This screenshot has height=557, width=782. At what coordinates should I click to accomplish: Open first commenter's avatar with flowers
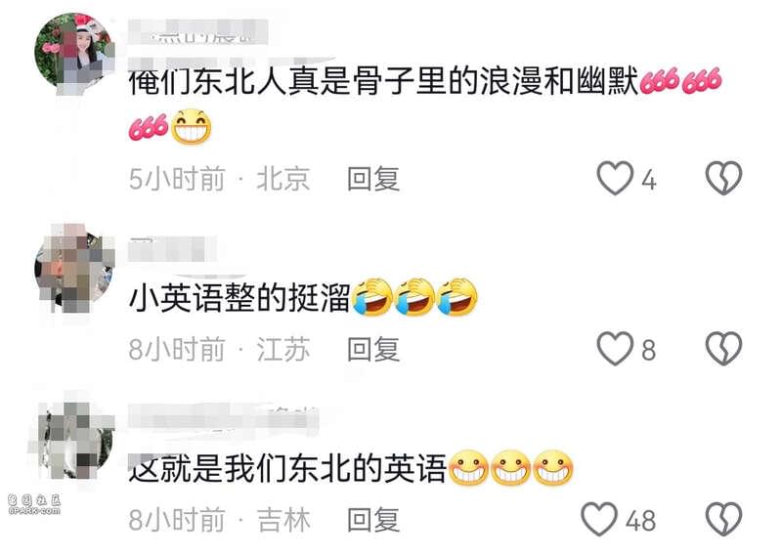[74, 53]
